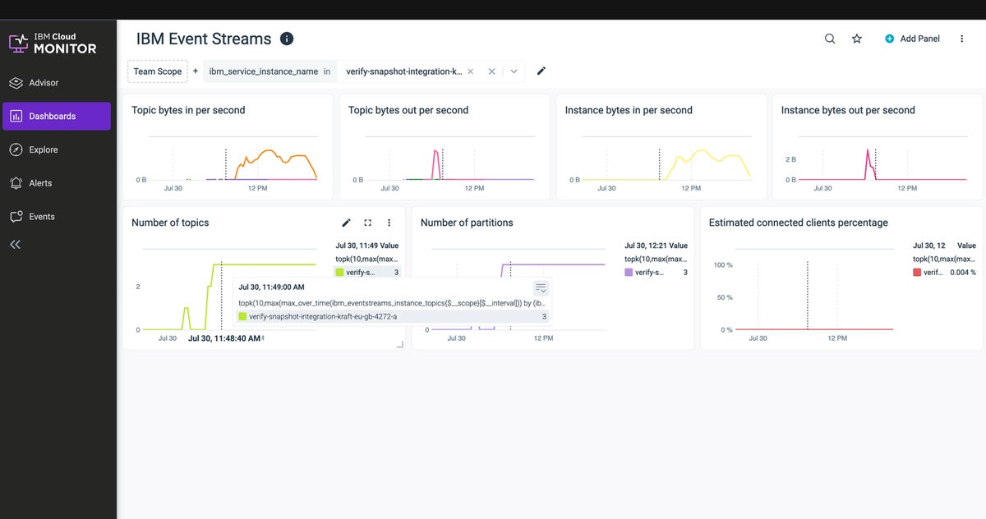This screenshot has height=519, width=986.
Task: Open the dashboard search magnifier icon
Action: pyautogui.click(x=830, y=39)
